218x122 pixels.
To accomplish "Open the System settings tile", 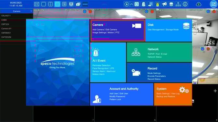I will point(173,94).
